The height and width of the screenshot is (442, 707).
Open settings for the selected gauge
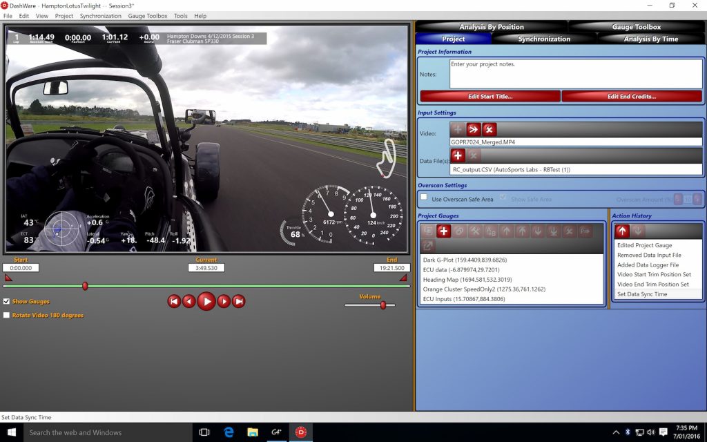475,231
